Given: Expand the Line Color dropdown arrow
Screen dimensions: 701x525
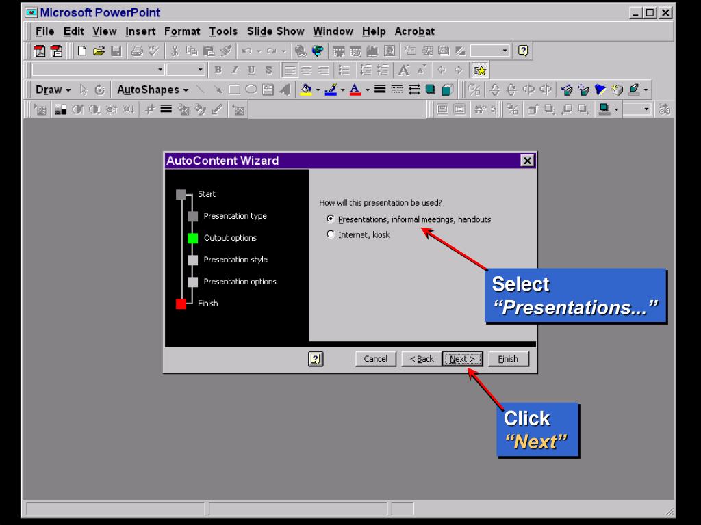Looking at the screenshot, I should tap(343, 90).
